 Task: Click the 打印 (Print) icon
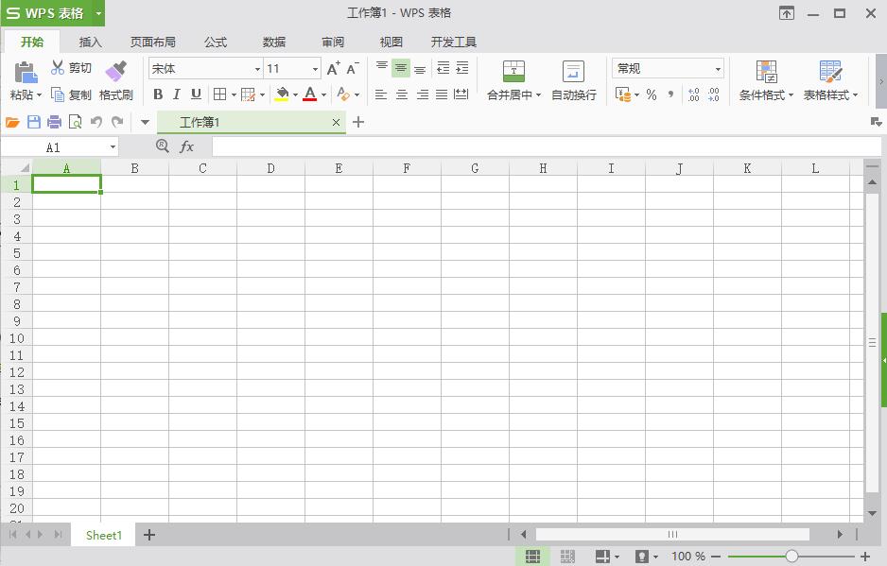(54, 121)
